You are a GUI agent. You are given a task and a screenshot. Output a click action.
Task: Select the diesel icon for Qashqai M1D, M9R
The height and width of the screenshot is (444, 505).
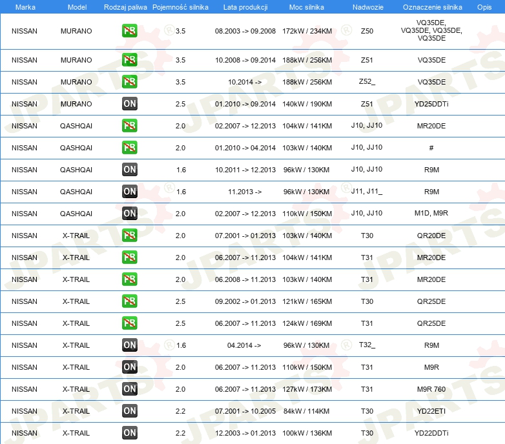[x=130, y=214]
